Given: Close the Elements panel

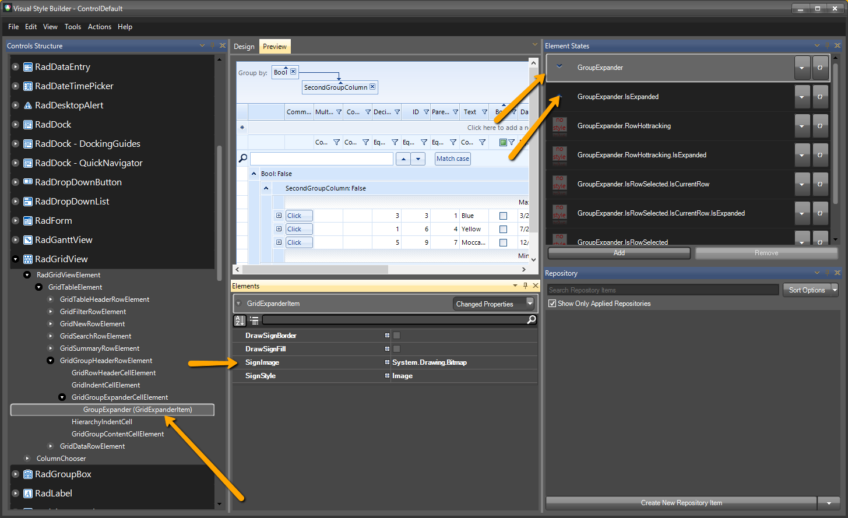Looking at the screenshot, I should [536, 286].
